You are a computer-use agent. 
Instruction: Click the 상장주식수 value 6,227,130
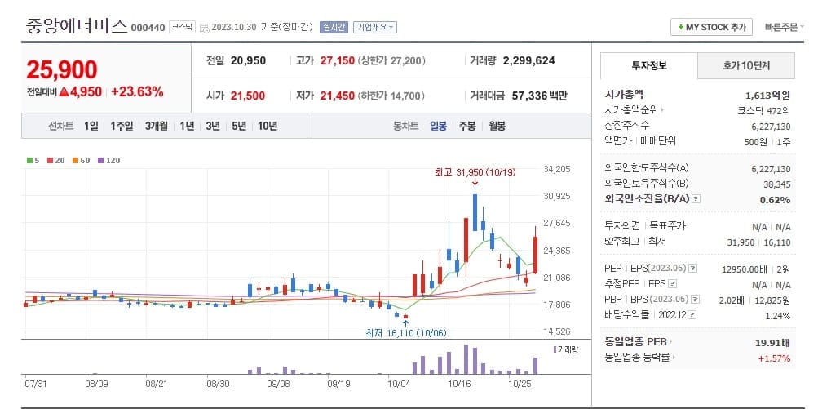[x=771, y=127]
